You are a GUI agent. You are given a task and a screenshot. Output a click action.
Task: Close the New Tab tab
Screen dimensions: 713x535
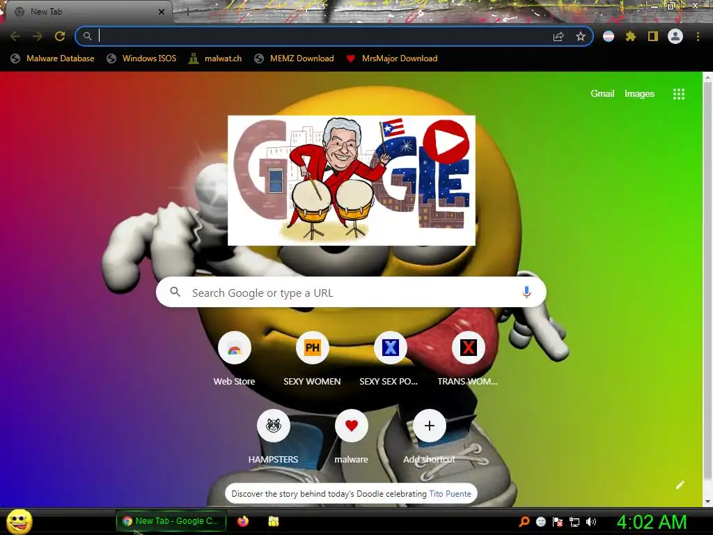click(161, 12)
